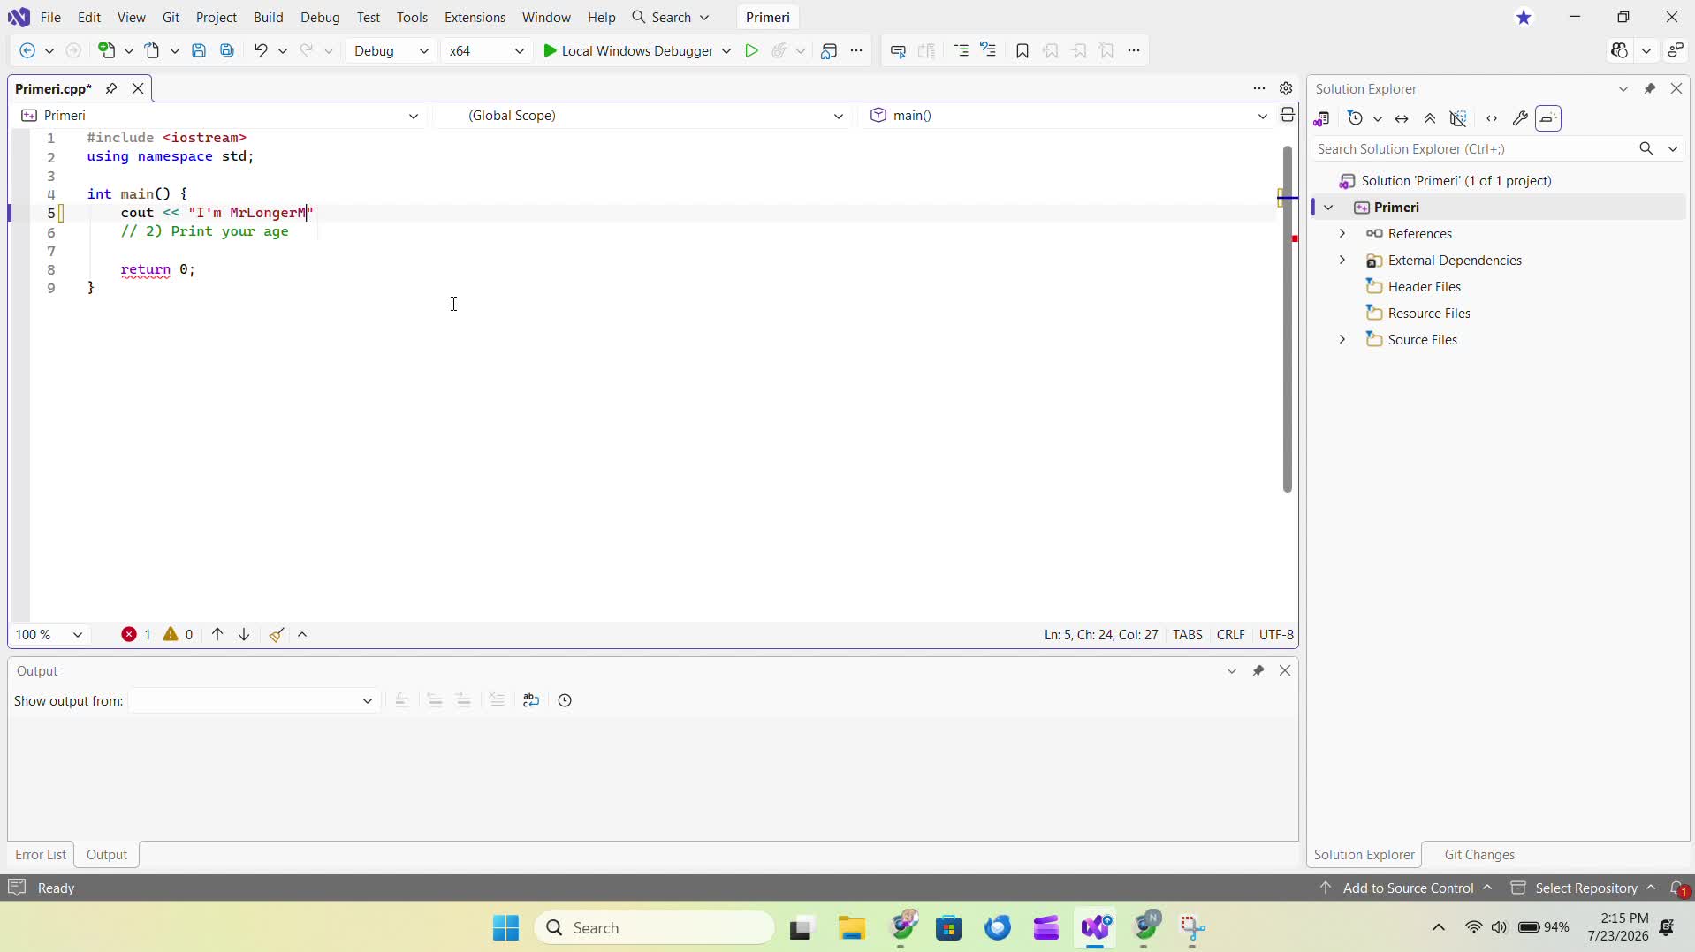Expand the References node

coord(1342,234)
